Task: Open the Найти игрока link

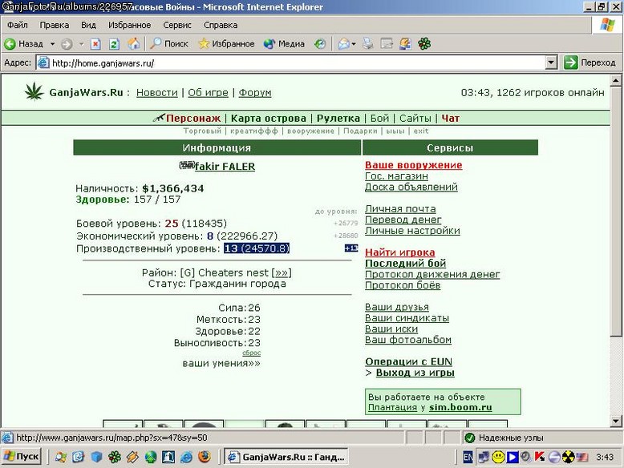Action: point(400,252)
